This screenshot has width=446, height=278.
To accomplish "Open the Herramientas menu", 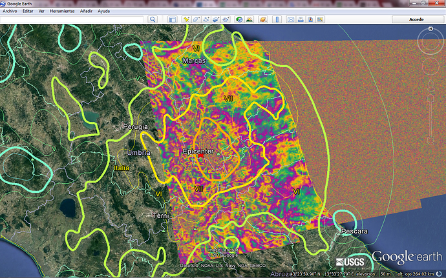I will point(62,11).
